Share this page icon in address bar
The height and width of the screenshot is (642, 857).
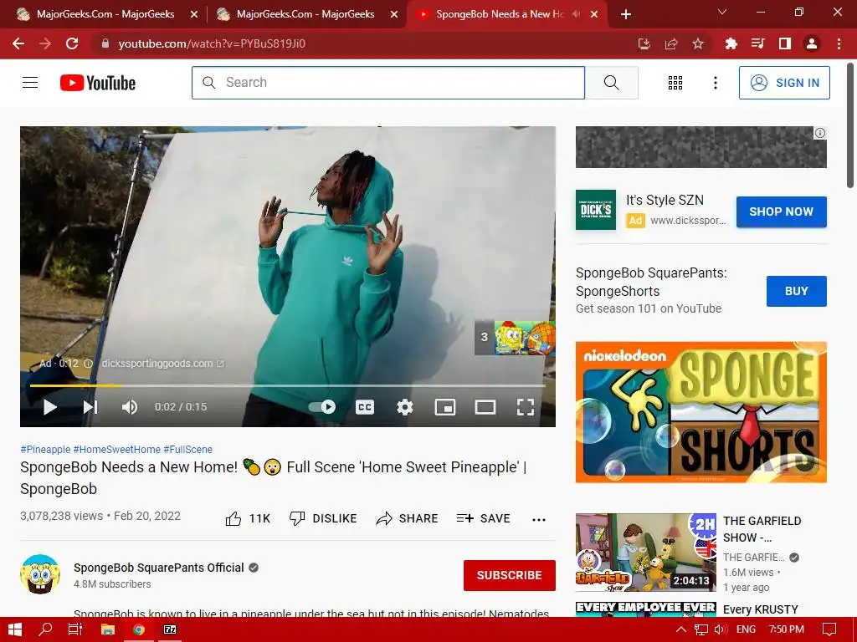pyautogui.click(x=671, y=43)
